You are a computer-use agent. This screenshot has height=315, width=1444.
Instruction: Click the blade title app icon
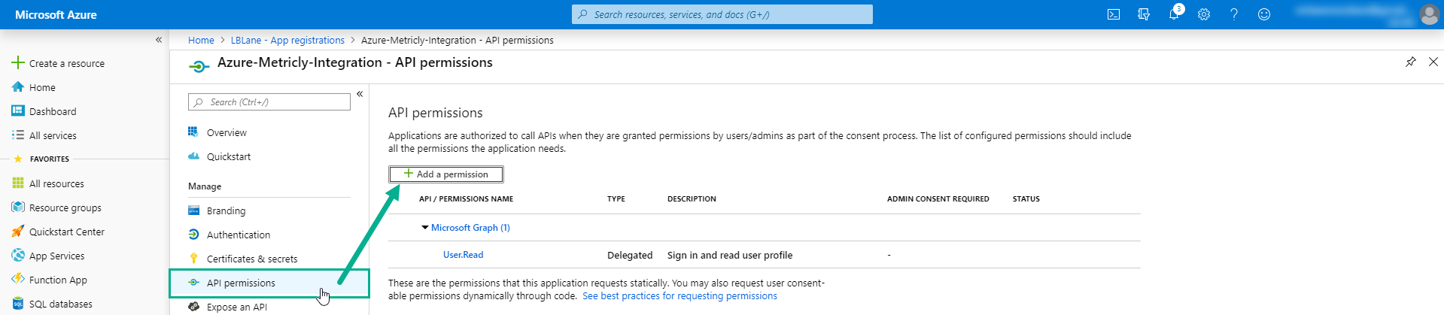(x=198, y=66)
